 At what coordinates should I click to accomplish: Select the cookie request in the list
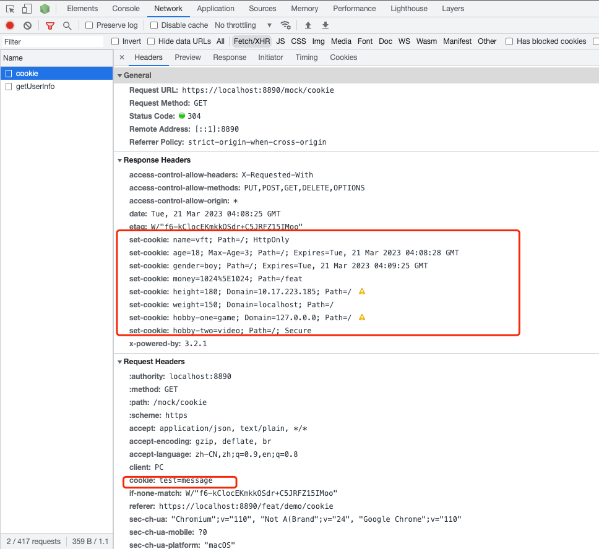click(56, 74)
